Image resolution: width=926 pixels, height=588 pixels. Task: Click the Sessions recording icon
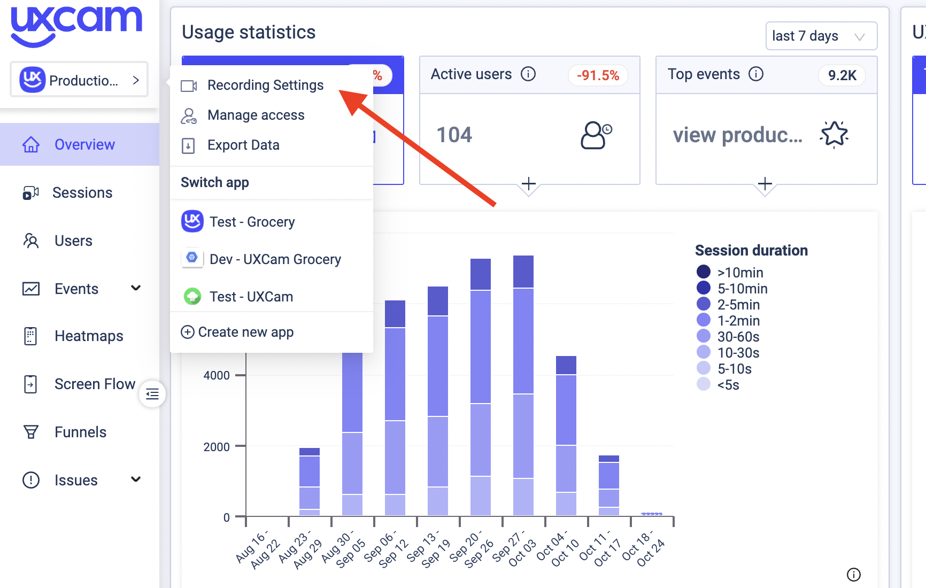(x=31, y=192)
